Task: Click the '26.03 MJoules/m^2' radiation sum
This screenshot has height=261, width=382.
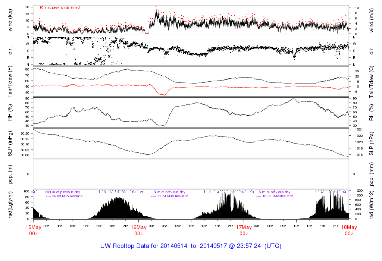Action: click(68, 196)
